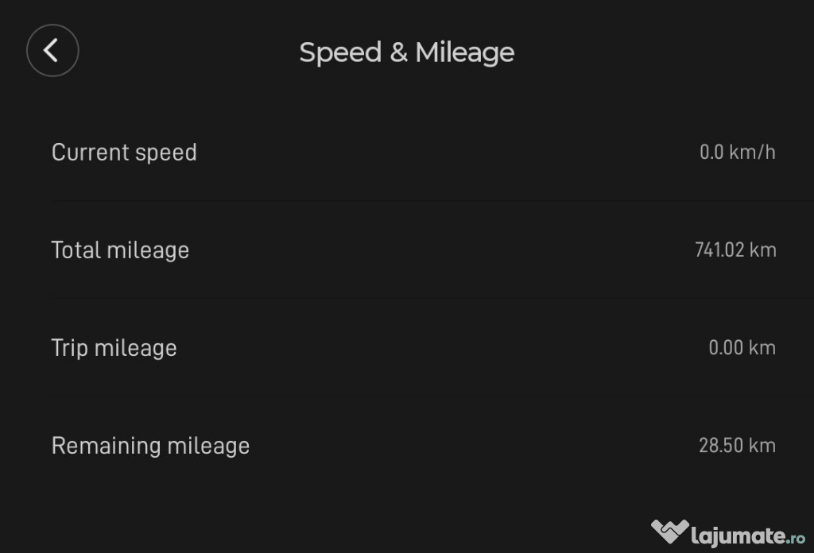Click the 0.0 km/h speed value
The image size is (814, 553).
point(737,152)
